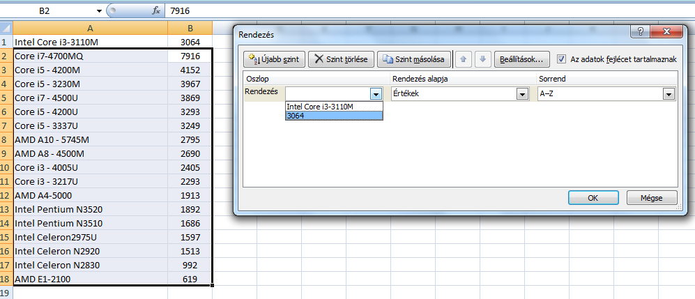This screenshot has height=299, width=695.
Task: Click cell B1 with value 3064
Action: click(190, 42)
